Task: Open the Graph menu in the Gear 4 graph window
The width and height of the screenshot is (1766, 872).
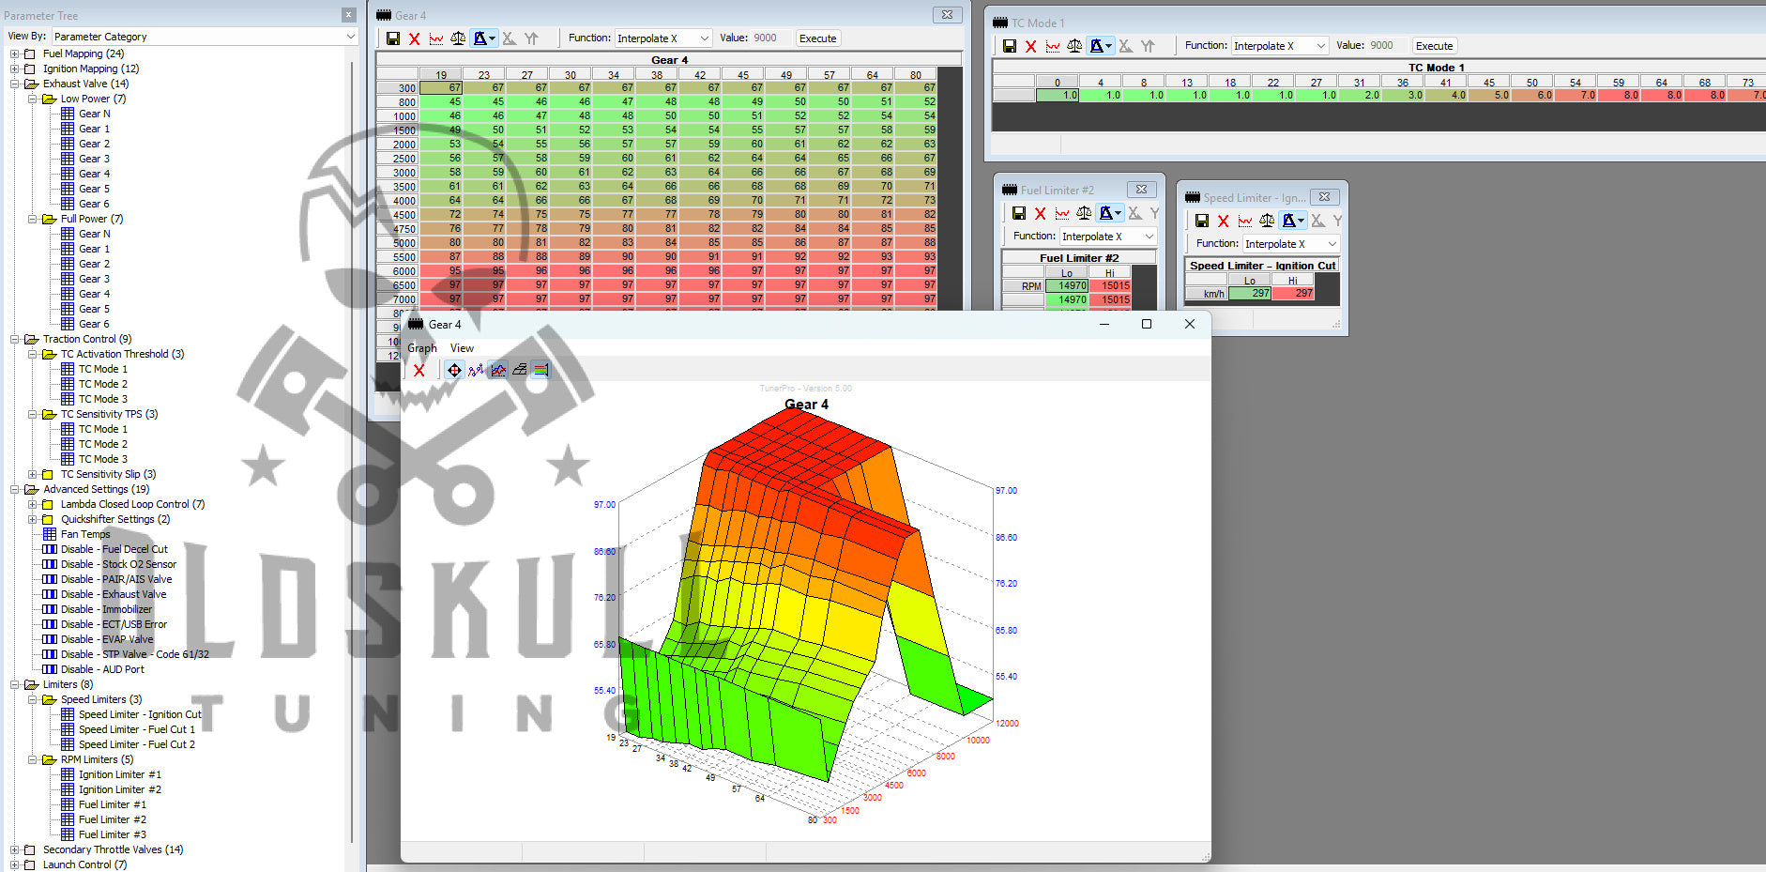Action: (x=422, y=348)
